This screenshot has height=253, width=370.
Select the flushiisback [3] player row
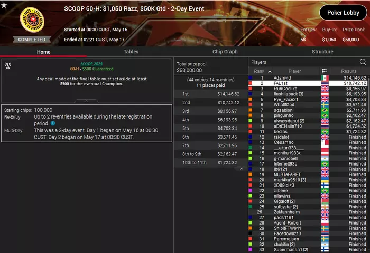tap(308, 94)
